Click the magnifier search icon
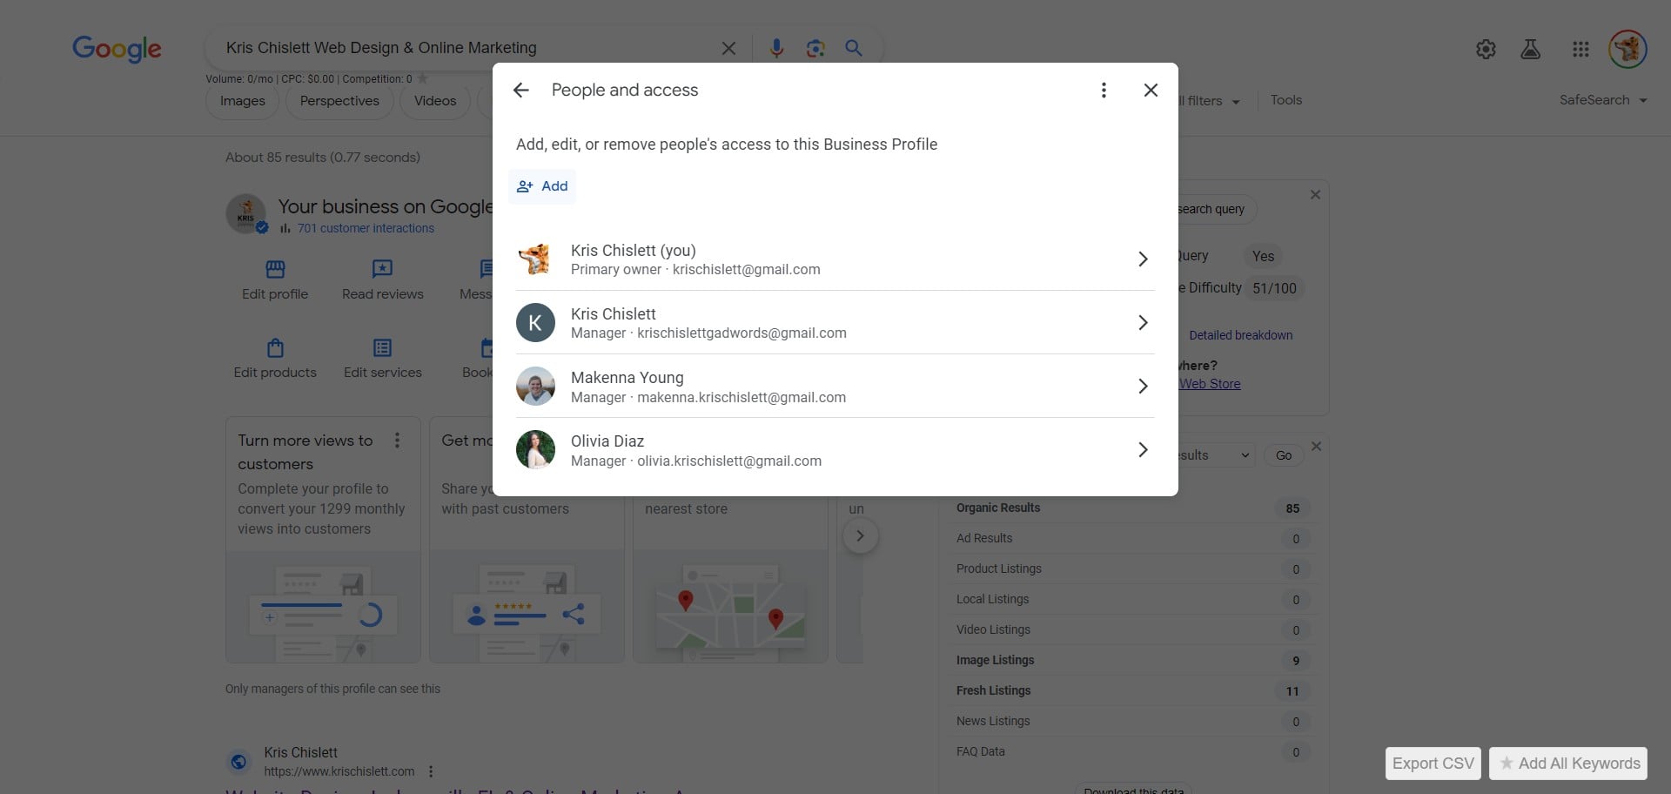The width and height of the screenshot is (1671, 794). pyautogui.click(x=854, y=49)
